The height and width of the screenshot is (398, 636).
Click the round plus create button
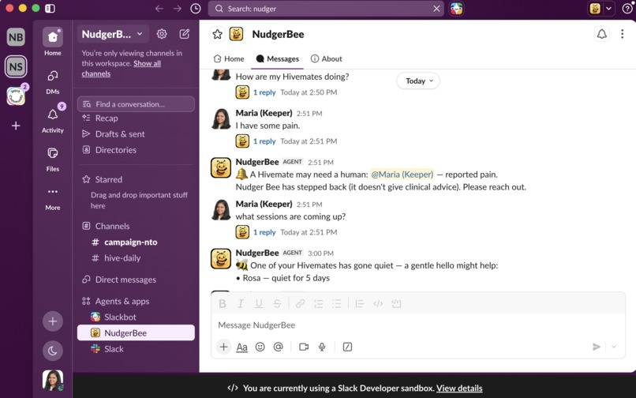pos(53,321)
